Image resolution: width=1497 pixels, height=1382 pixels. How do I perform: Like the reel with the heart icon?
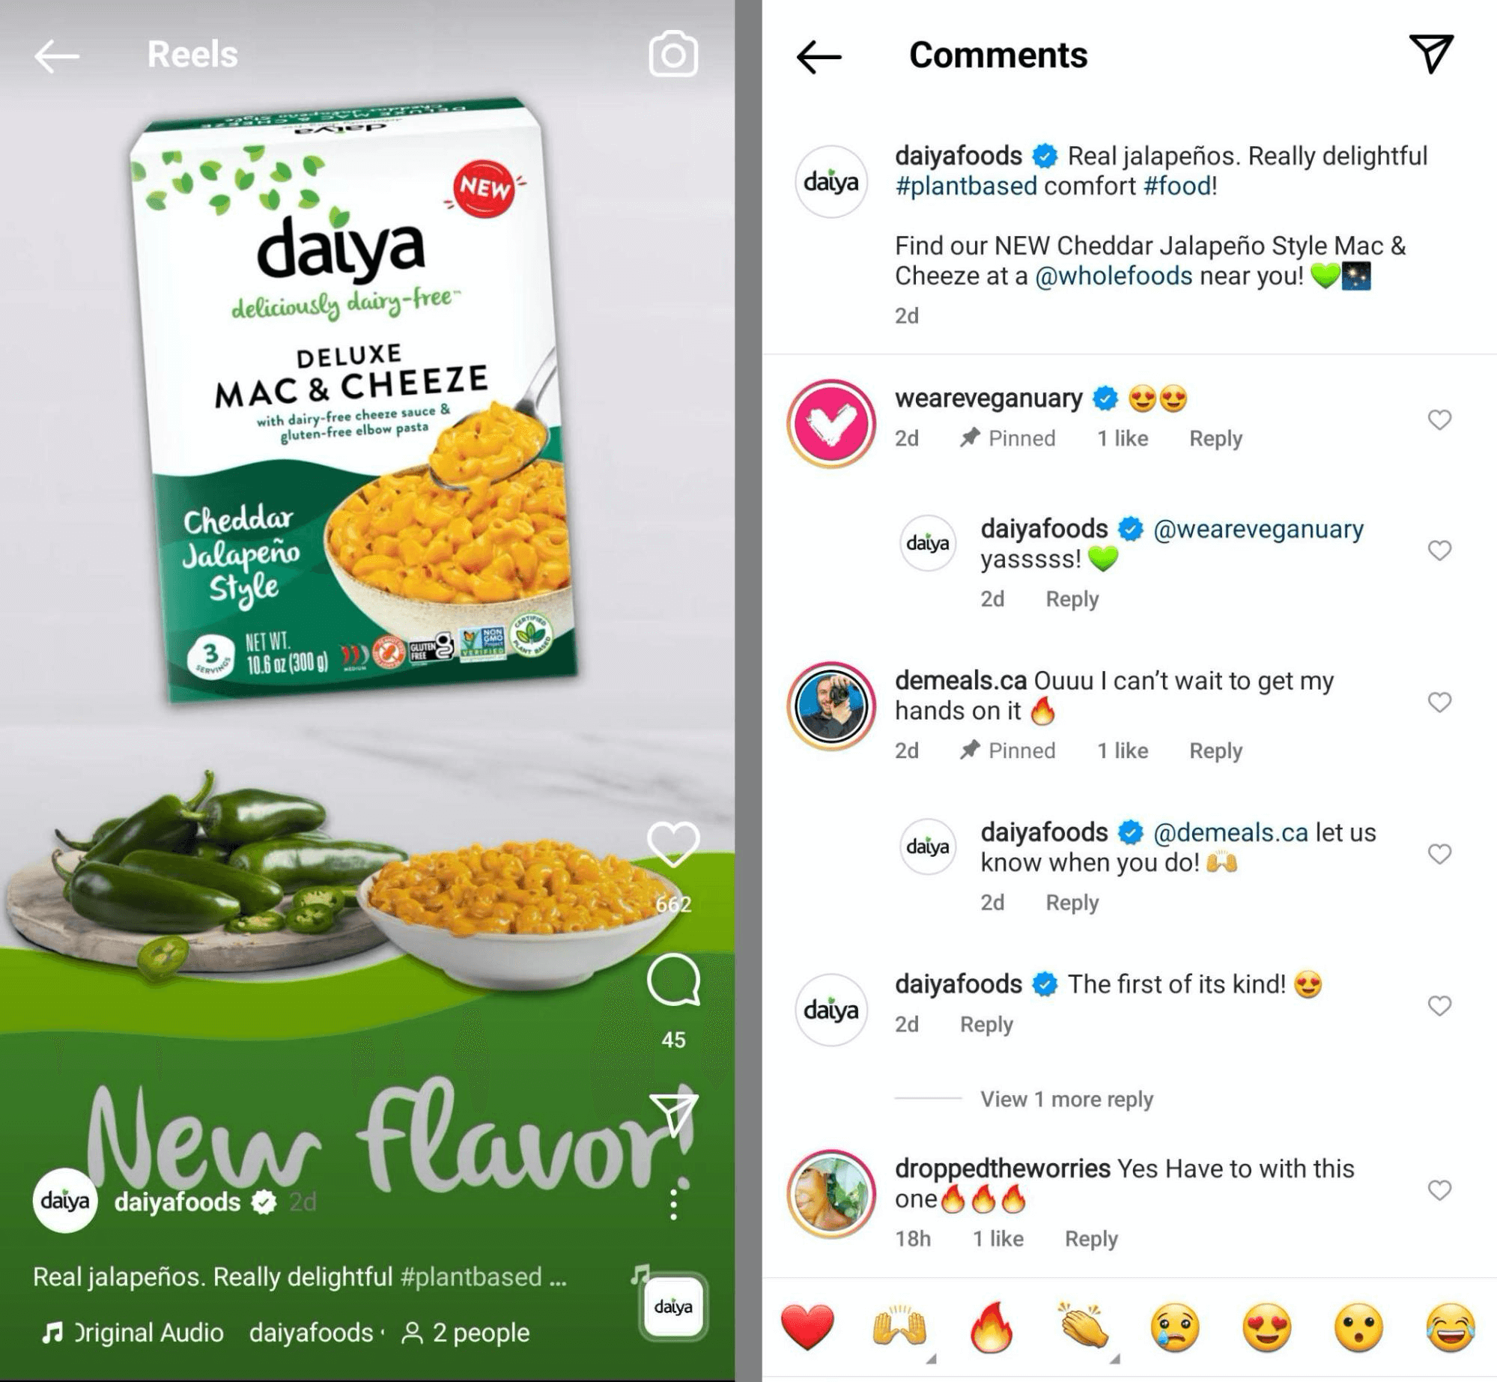[673, 845]
